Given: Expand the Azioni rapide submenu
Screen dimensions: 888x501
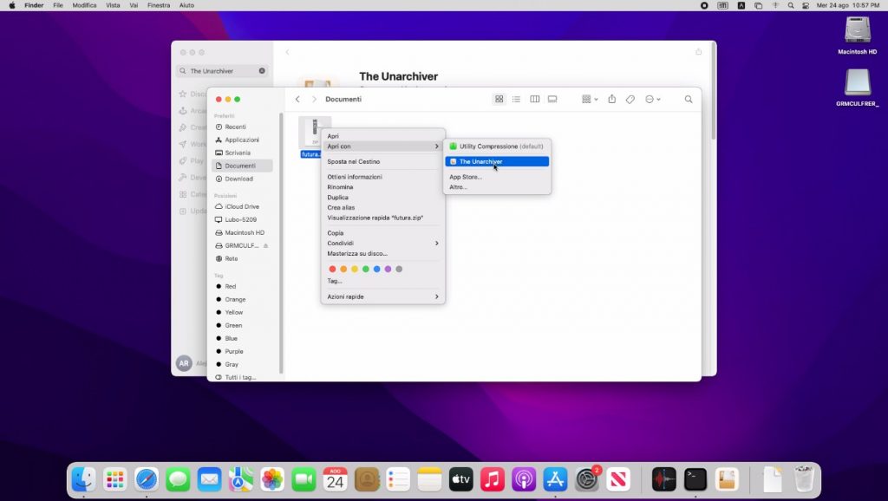Looking at the screenshot, I should tap(382, 296).
